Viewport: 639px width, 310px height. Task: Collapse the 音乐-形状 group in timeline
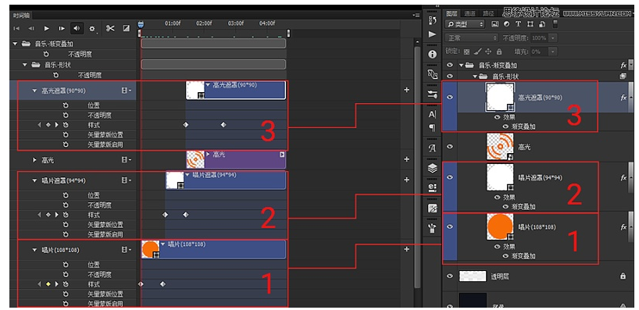[25, 65]
